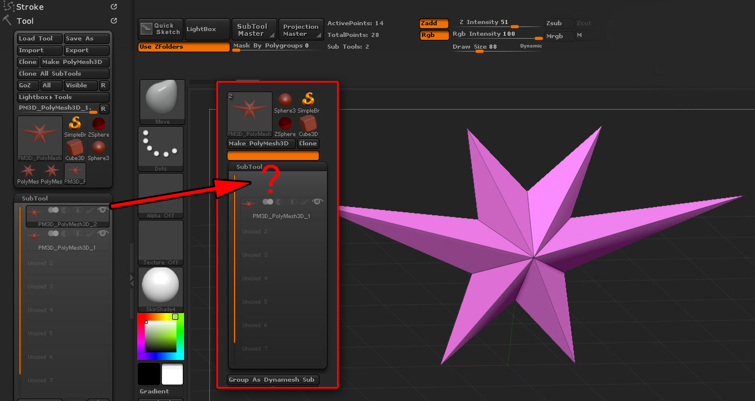755x401 pixels.
Task: Toggle the polypaint brush icon on PM3D_PolyMesh3D_1 in the left list
Action: [x=90, y=233]
